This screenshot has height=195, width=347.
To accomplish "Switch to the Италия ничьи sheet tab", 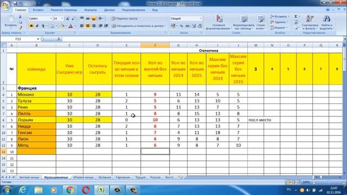I will [x=83, y=177].
